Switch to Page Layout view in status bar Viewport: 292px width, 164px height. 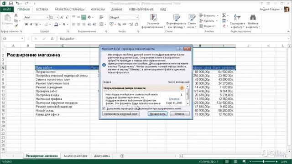[235, 162]
